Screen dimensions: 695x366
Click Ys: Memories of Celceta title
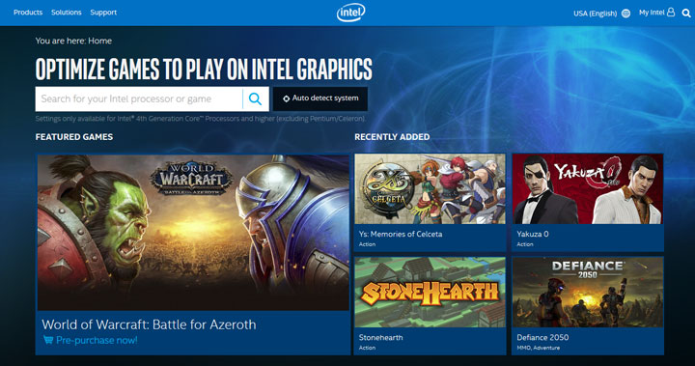click(x=401, y=234)
